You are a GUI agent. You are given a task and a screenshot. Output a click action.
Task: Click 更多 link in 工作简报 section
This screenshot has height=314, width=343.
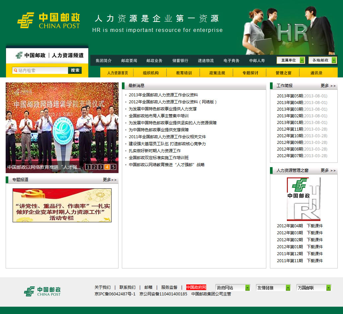coord(328,86)
